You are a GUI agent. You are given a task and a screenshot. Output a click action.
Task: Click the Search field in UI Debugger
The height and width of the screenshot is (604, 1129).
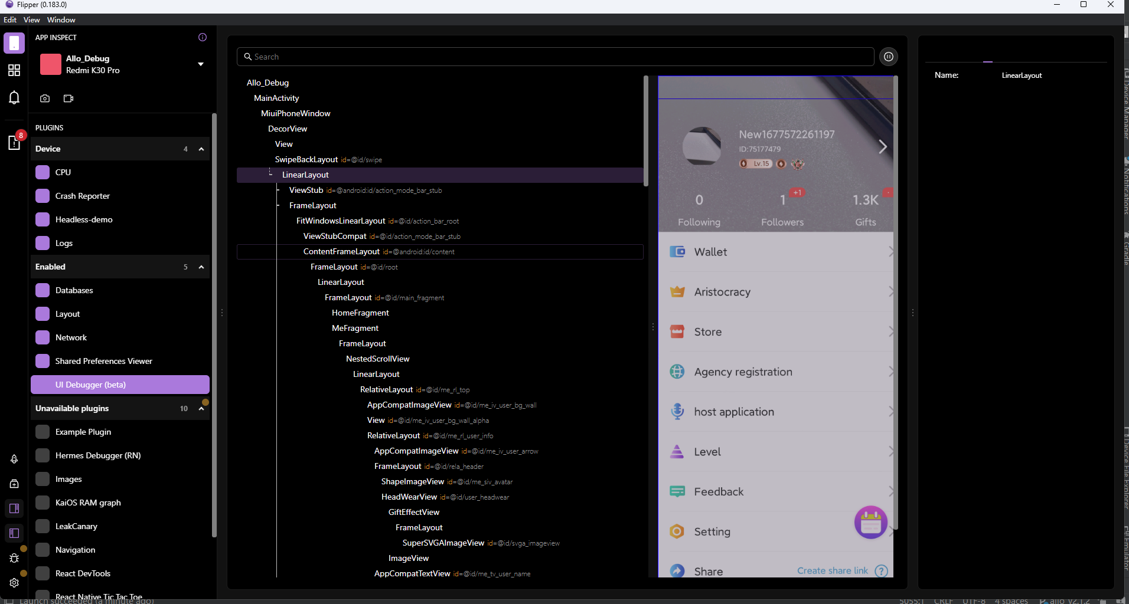pos(555,57)
